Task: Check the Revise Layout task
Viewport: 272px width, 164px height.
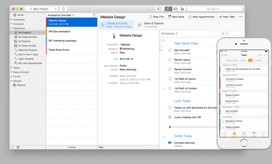Action: coord(170,60)
